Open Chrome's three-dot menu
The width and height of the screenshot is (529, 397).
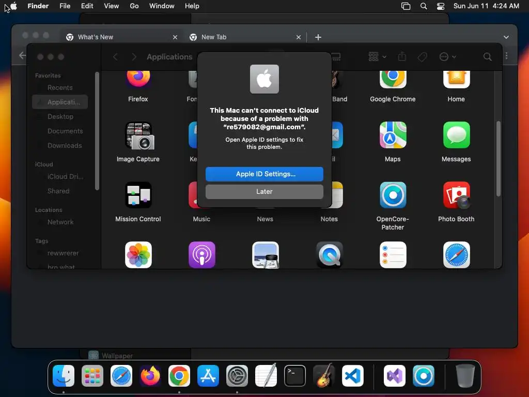click(x=506, y=56)
